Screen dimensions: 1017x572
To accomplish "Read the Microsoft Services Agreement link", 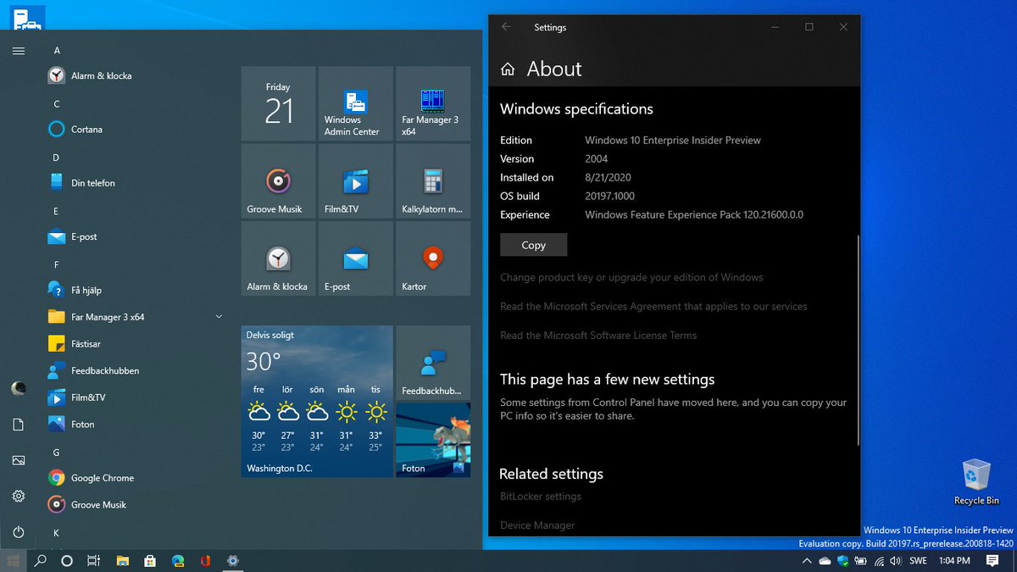I will (x=653, y=306).
